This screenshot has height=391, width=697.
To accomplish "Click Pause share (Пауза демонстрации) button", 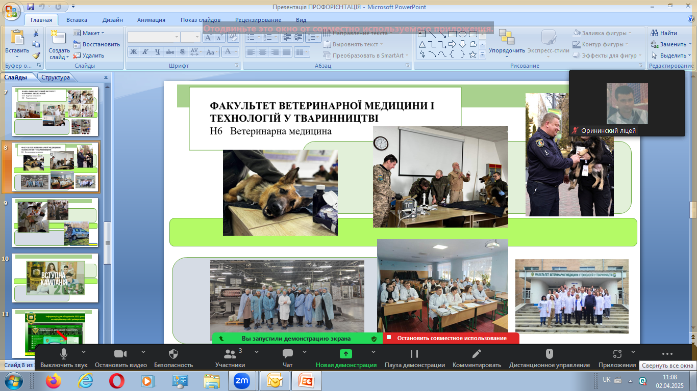I will (x=414, y=354).
